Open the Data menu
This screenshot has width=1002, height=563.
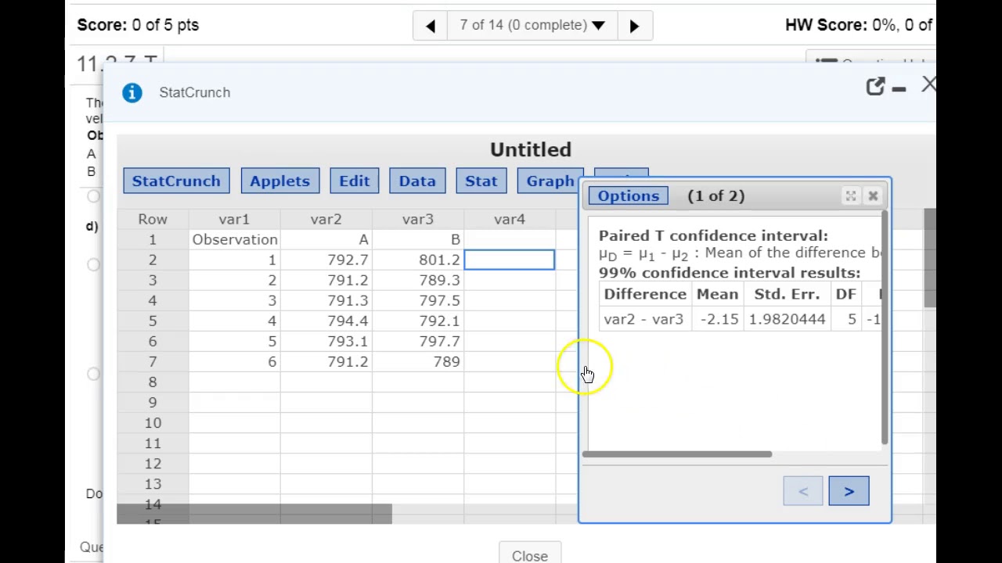[417, 181]
